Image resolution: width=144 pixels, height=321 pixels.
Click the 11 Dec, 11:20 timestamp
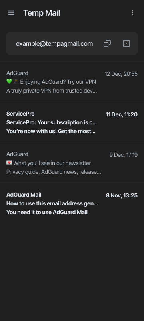tap(122, 114)
